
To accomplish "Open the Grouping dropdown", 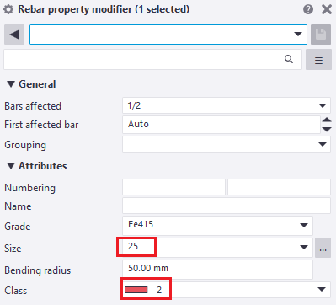I will (x=227, y=144).
